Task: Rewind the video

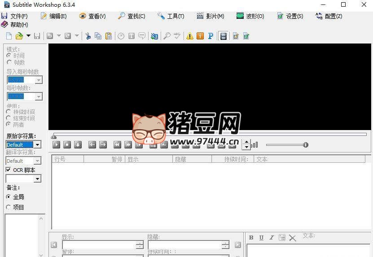Action: (117, 144)
